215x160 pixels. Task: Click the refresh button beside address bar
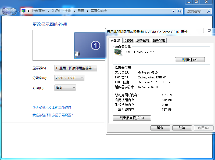tap(180, 11)
